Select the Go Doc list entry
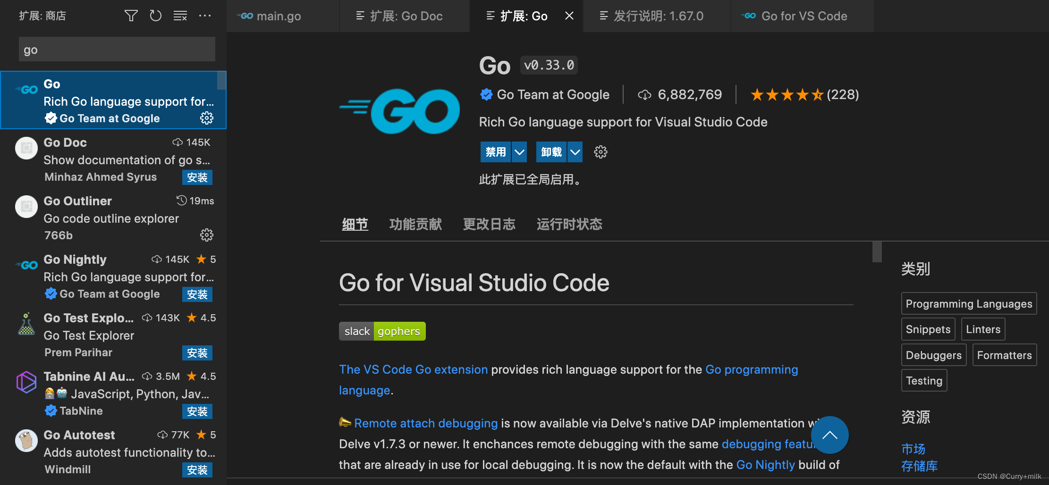1049x485 pixels. [113, 159]
